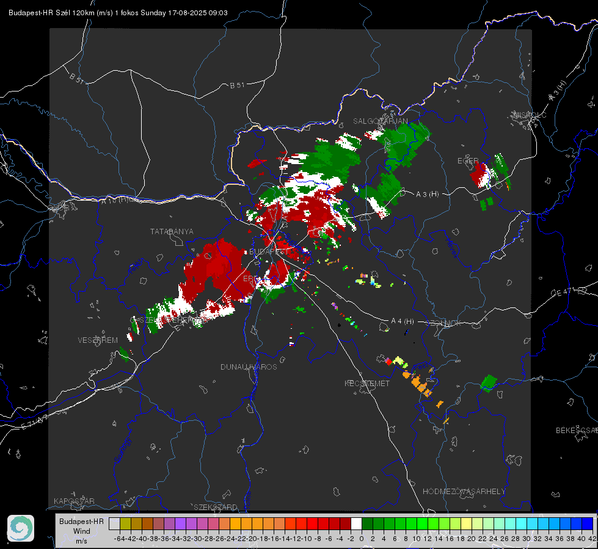Pick the dark red swatch between -4 and -2
The width and height of the screenshot is (598, 549).
pos(345,523)
